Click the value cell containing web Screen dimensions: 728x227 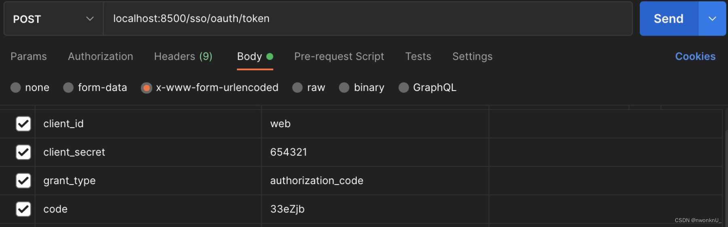375,124
